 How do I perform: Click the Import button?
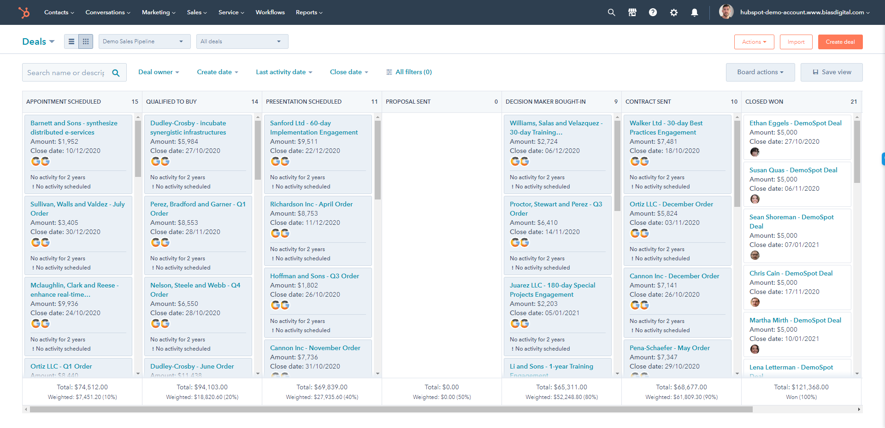796,42
